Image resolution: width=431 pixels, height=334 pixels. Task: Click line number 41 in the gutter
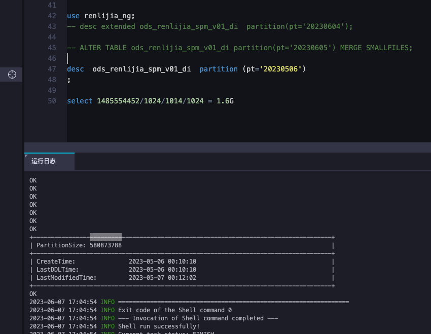tap(52, 5)
